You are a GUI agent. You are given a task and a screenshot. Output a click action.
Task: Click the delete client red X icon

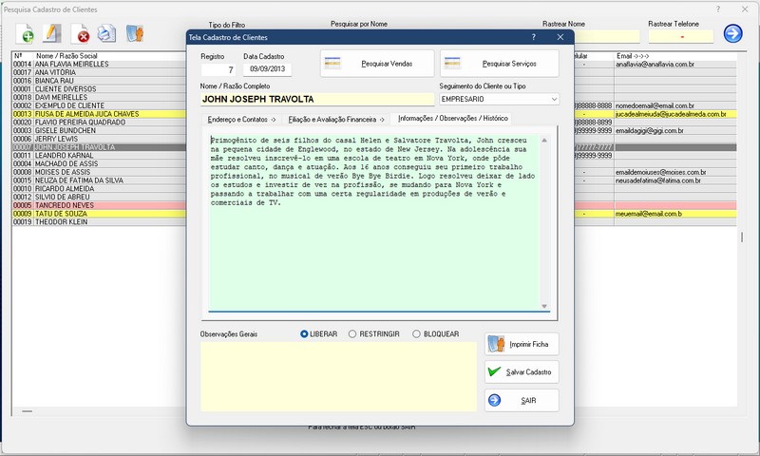click(81, 33)
